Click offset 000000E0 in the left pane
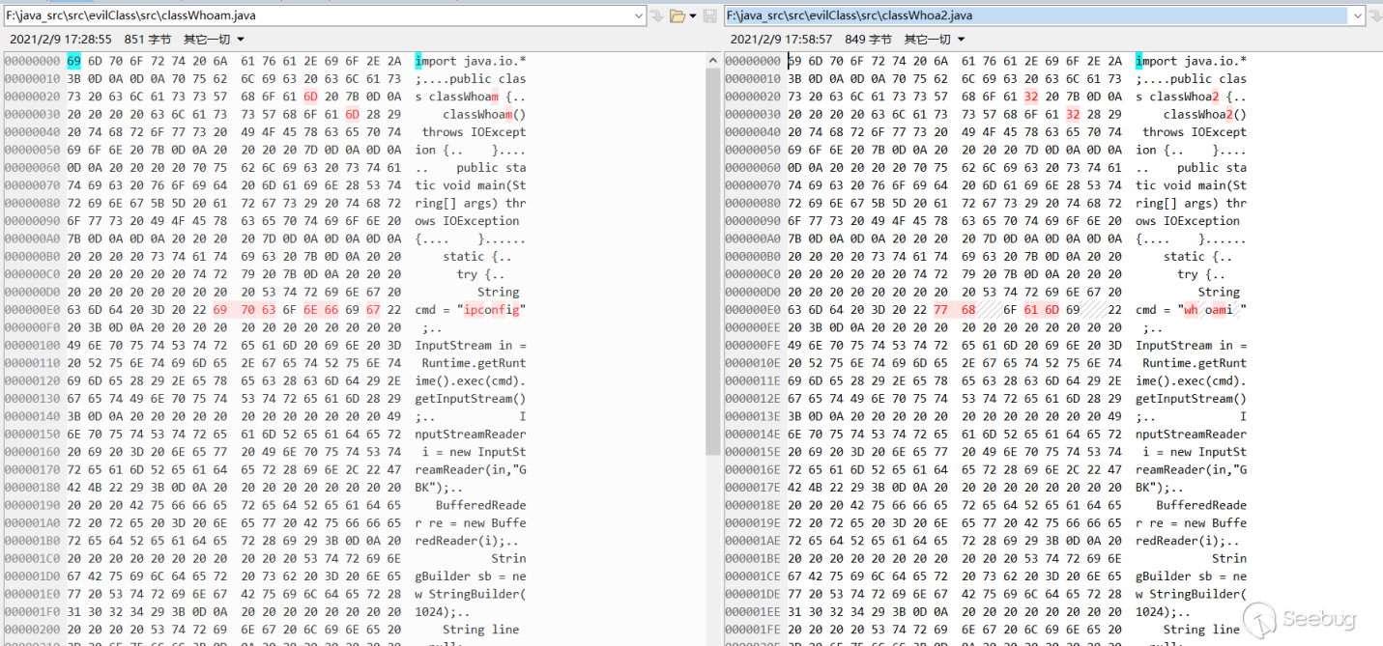Image resolution: width=1383 pixels, height=646 pixels. click(x=33, y=310)
